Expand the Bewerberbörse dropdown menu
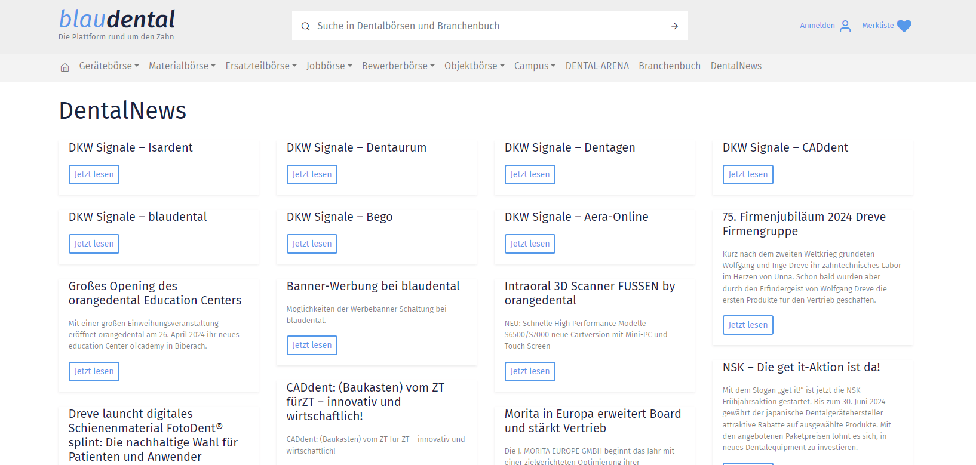This screenshot has width=976, height=465. (398, 66)
